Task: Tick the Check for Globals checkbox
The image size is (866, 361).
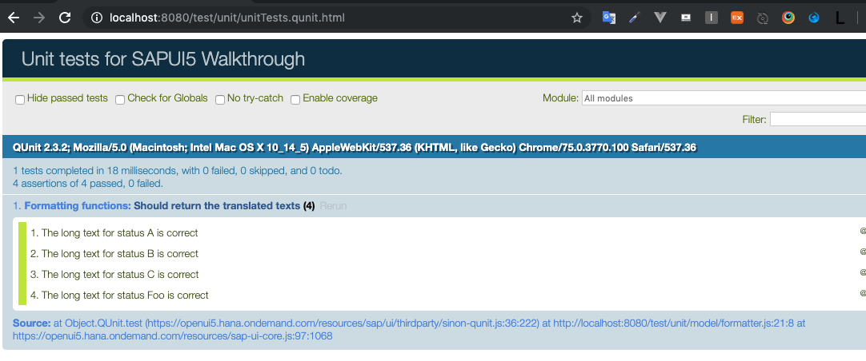Action: 120,100
